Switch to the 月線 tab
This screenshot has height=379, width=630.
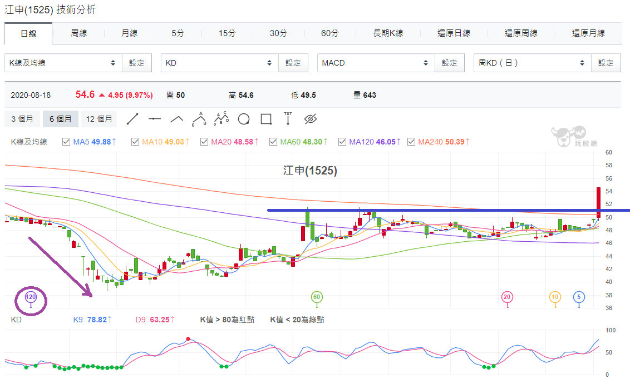(x=129, y=33)
